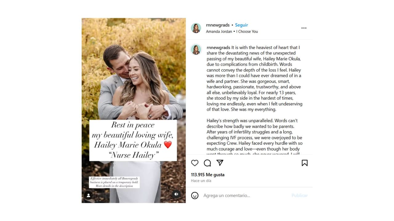This screenshot has width=394, height=221.
Task: Toggle the video sound speaker icon
Action: point(176,194)
